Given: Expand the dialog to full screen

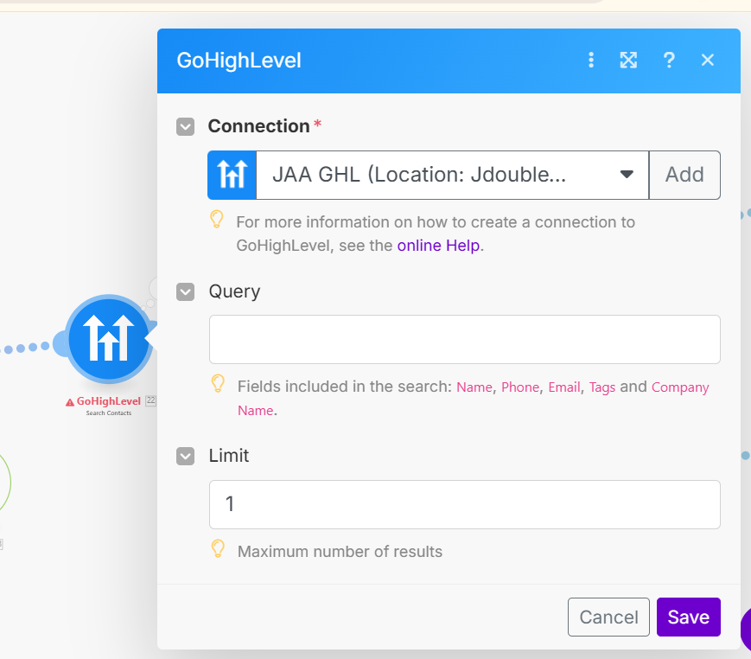Looking at the screenshot, I should pos(628,60).
